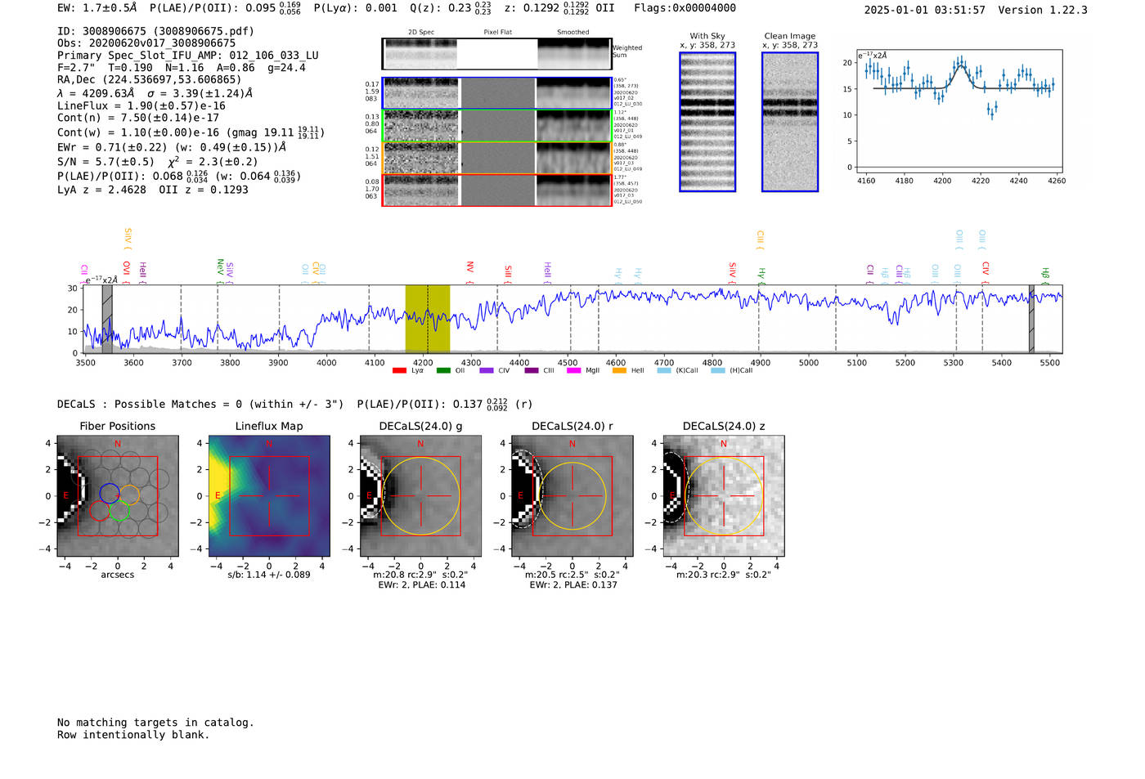This screenshot has height=779, width=1145.
Task: Select the red Lyα legend swatch
Action: pos(399,370)
